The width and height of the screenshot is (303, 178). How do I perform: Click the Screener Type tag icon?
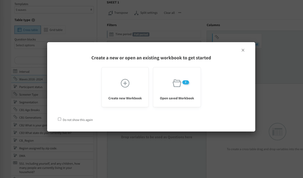[15, 94]
